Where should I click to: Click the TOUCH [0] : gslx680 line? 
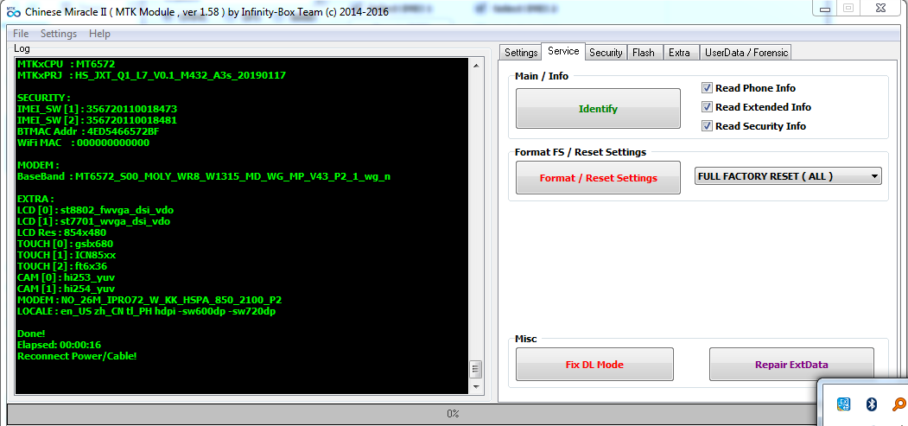point(65,243)
